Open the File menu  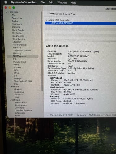pyautogui.click(x=42, y=2)
